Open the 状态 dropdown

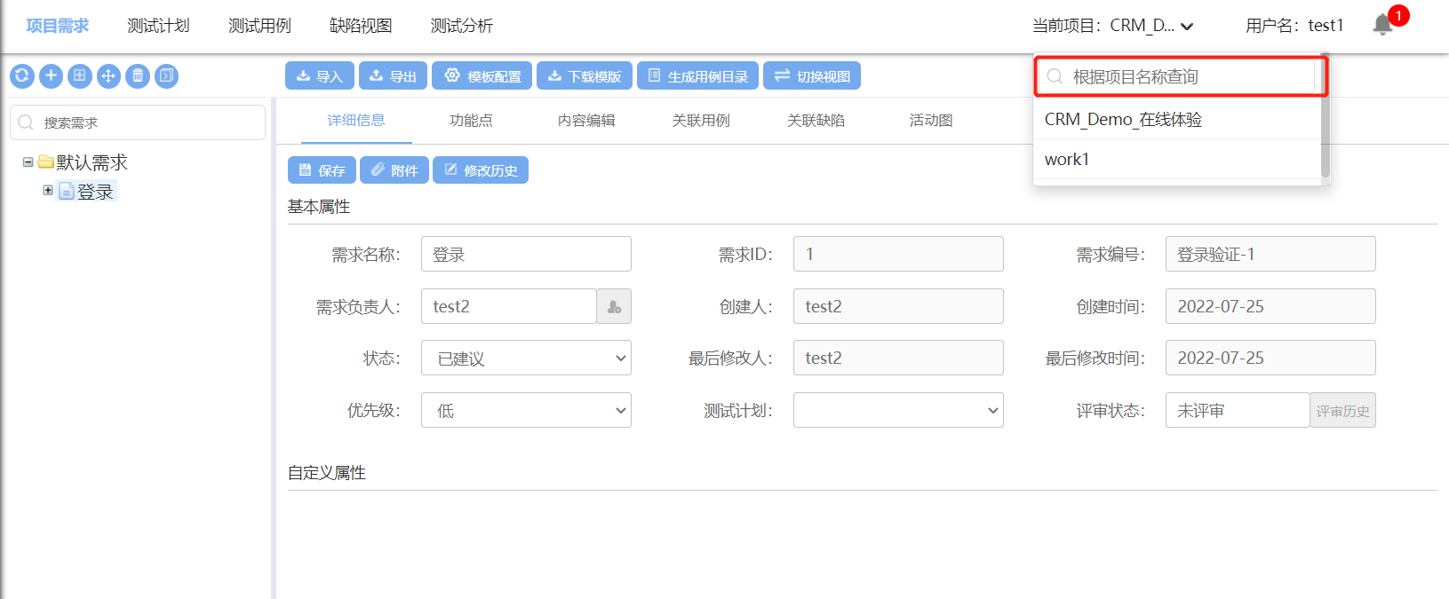(526, 359)
